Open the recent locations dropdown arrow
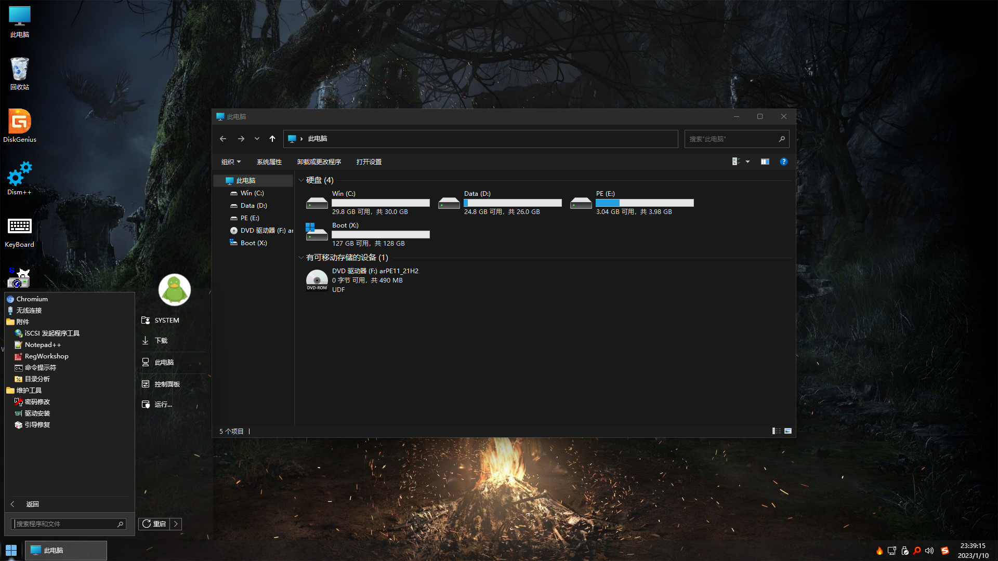Image resolution: width=998 pixels, height=561 pixels. [x=257, y=139]
